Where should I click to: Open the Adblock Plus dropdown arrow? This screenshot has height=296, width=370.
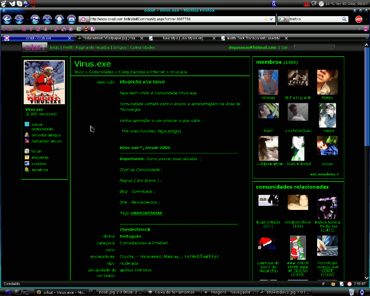(366, 19)
